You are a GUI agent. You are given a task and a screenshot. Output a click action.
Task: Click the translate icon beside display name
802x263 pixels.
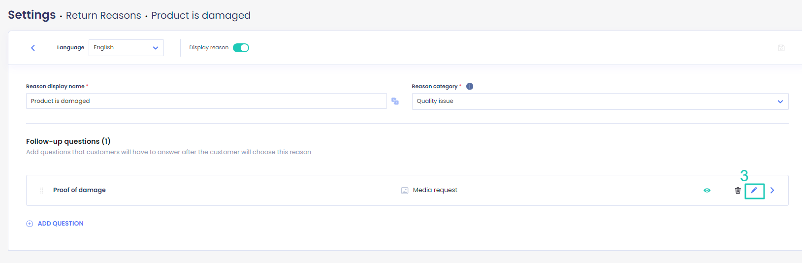tap(395, 101)
